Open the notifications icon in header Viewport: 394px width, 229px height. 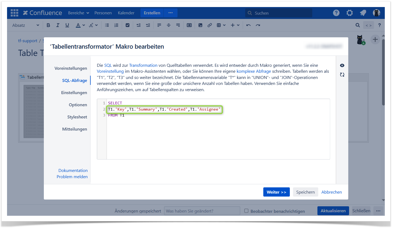click(363, 13)
